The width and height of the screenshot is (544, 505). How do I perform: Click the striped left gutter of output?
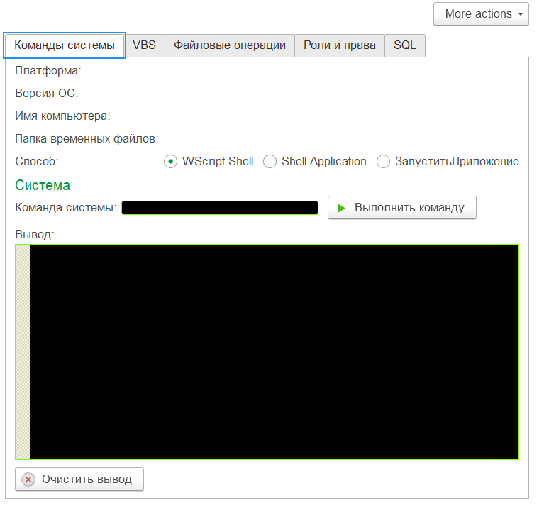point(22,352)
